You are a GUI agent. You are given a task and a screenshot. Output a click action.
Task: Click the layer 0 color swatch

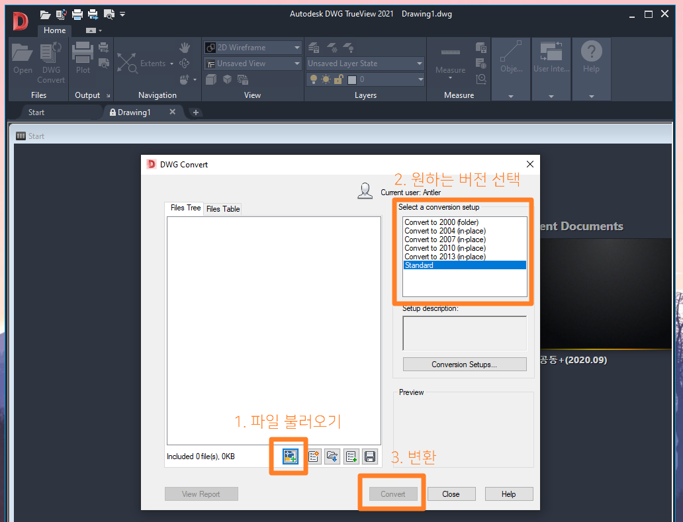[x=352, y=79]
